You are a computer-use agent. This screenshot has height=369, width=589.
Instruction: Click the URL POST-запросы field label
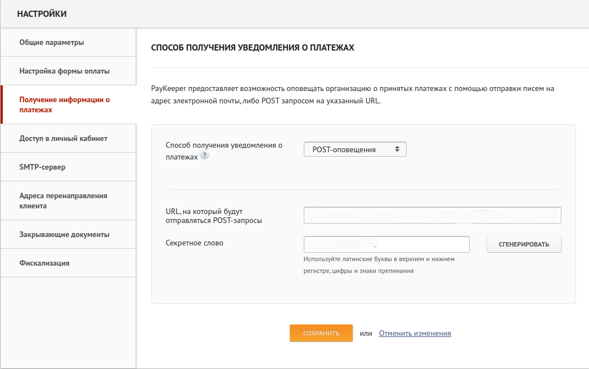click(214, 216)
